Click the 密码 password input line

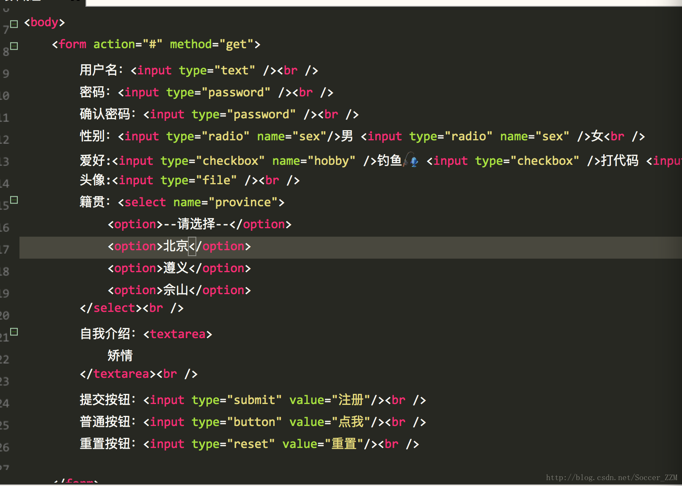pos(206,92)
